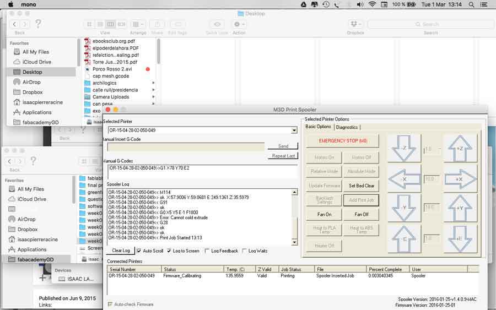Open Time Machine menu bar icon
The width and height of the screenshot is (496, 310).
click(x=326, y=4)
